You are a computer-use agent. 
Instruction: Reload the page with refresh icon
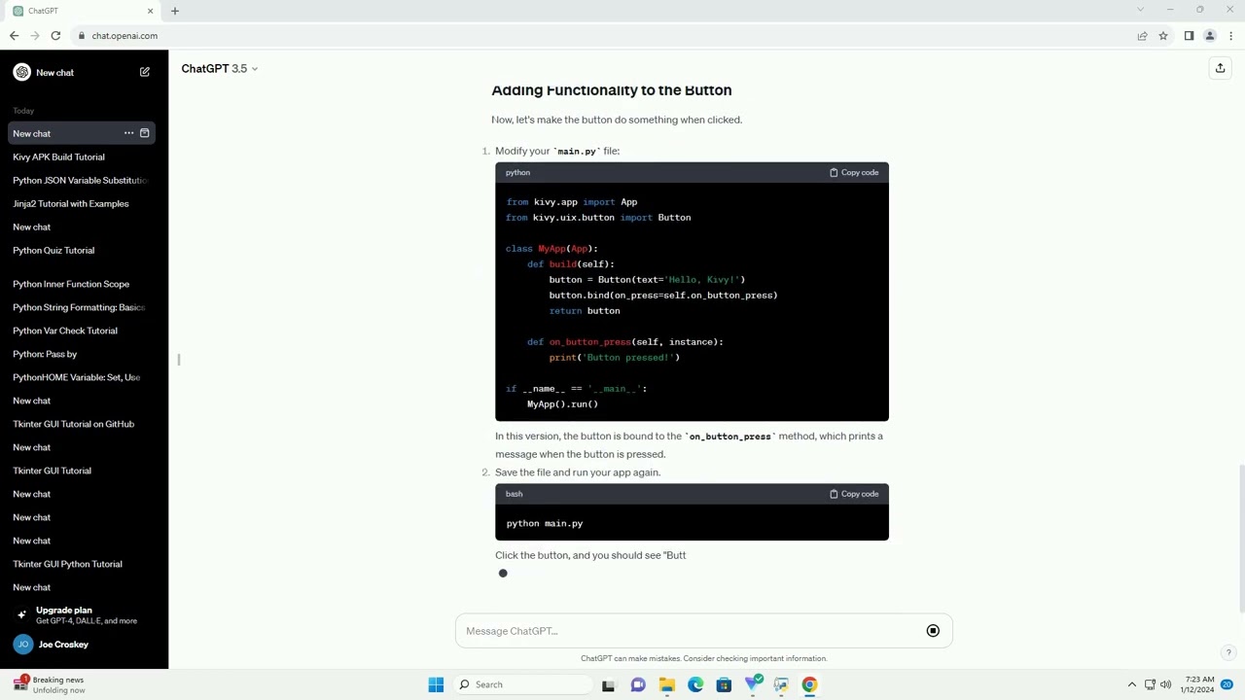(x=55, y=36)
